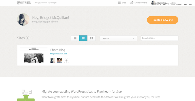
Task: Select the highlighted card view toggle
Action: click(83, 38)
